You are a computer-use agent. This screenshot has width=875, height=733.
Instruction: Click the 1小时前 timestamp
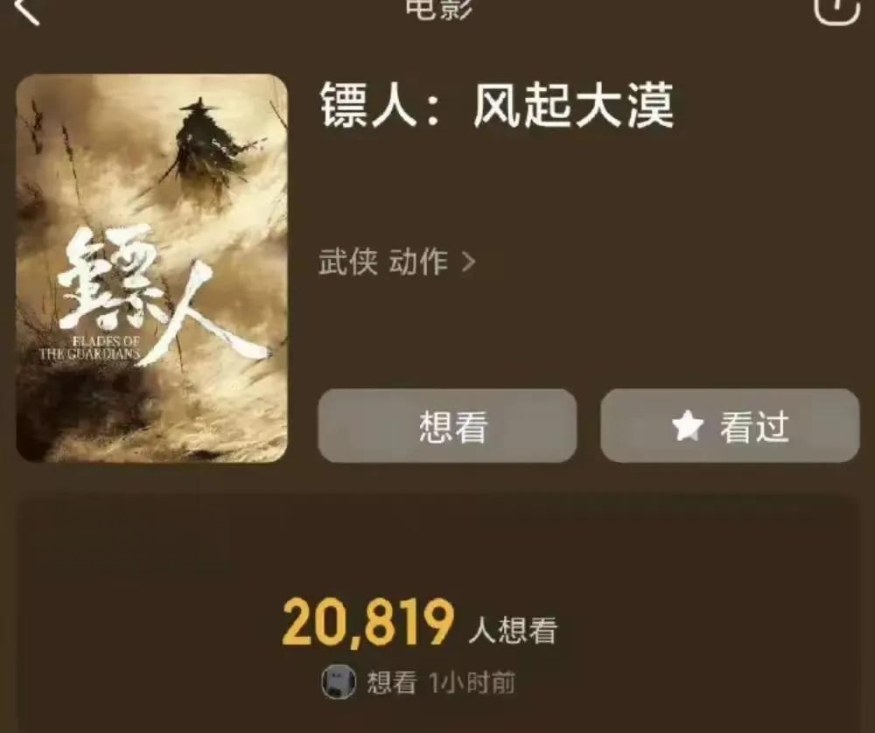tap(472, 682)
